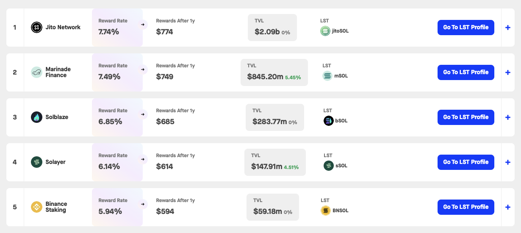Image resolution: width=521 pixels, height=233 pixels.
Task: Select the 5.94% reward rate value
Action: 110,211
